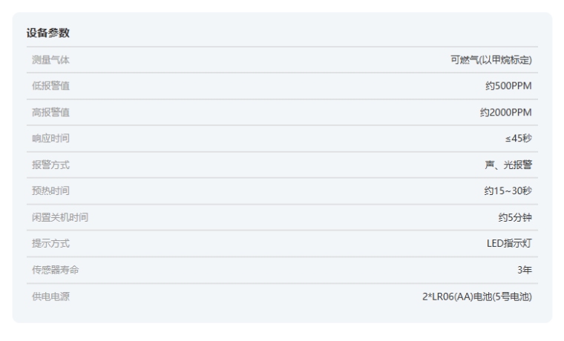564x341 pixels.
Task: Click the 闲置关机时间 label
Action: (x=56, y=218)
